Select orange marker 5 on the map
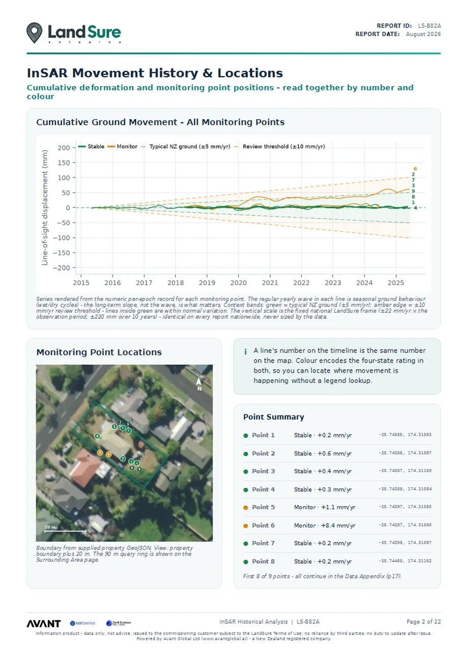The width and height of the screenshot is (468, 662). [100, 453]
